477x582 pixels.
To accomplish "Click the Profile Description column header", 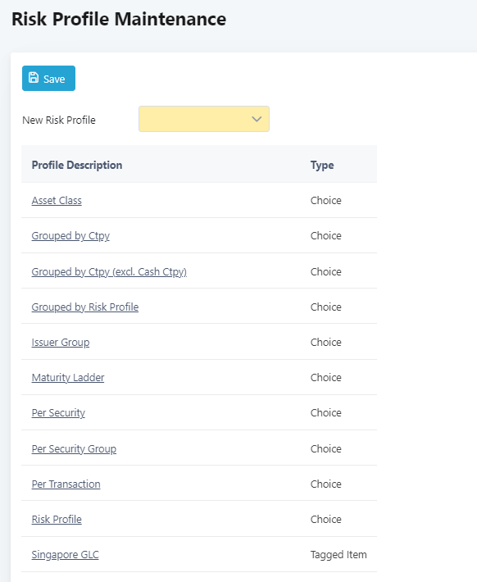I will click(77, 165).
